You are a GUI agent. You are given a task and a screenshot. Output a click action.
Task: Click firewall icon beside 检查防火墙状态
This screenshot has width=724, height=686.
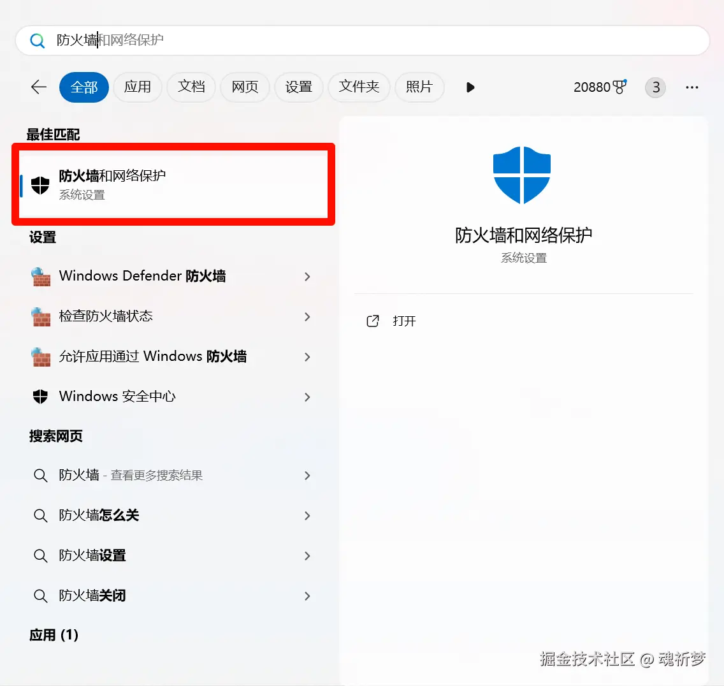(41, 317)
